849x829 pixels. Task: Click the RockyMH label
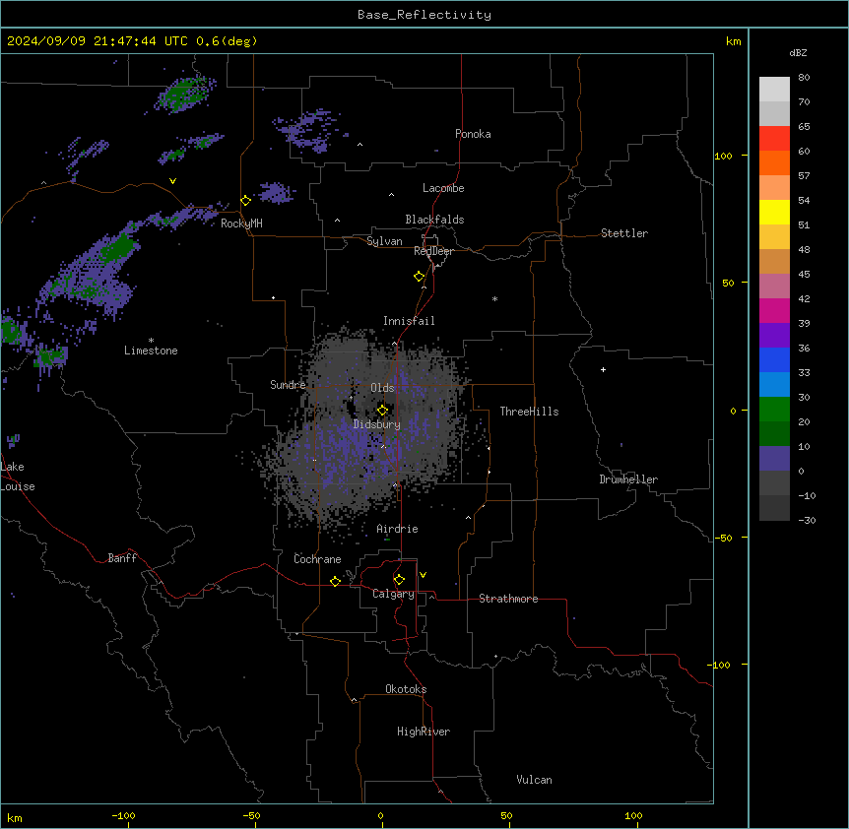click(x=241, y=223)
